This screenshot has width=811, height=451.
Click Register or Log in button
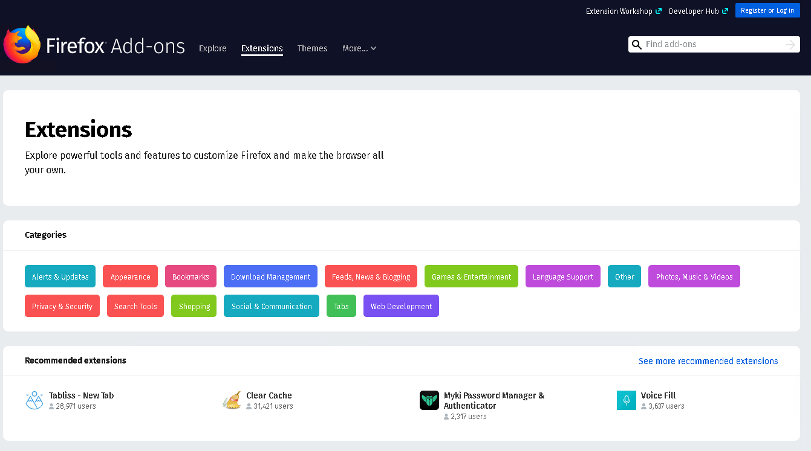(767, 10)
